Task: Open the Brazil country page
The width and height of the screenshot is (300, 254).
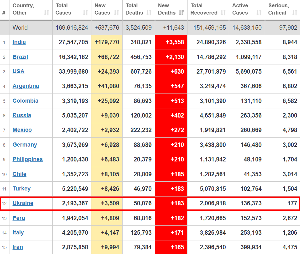Action: pyautogui.click(x=20, y=57)
